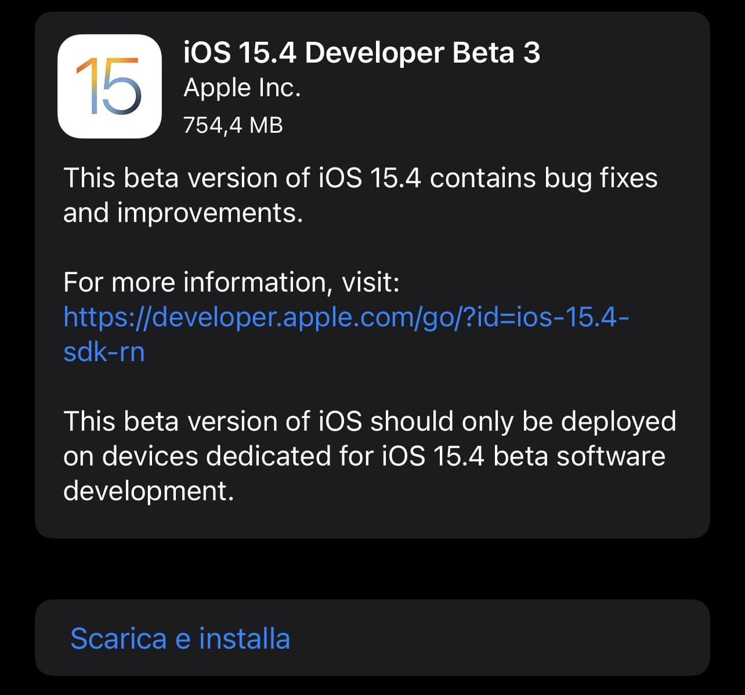
Task: Click the number 15 inside the icon
Action: tap(109, 86)
